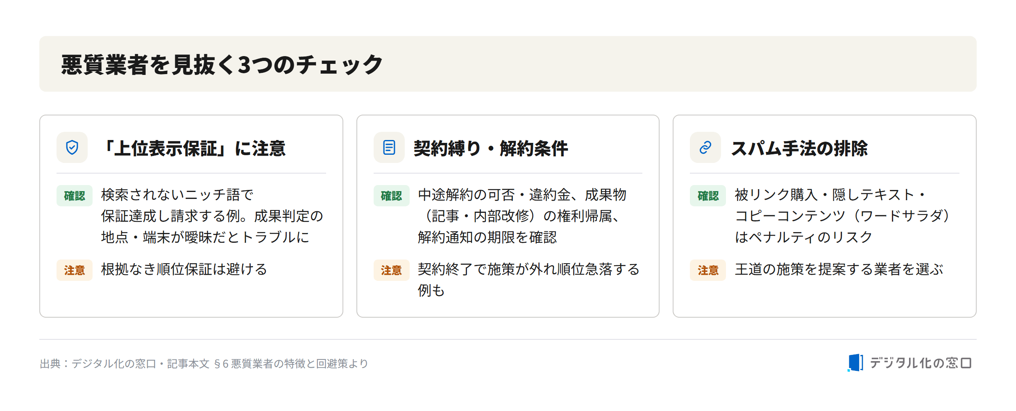The height and width of the screenshot is (411, 1016).
Task: Click the デジタル化の窓口 brand name text
Action: (x=921, y=363)
